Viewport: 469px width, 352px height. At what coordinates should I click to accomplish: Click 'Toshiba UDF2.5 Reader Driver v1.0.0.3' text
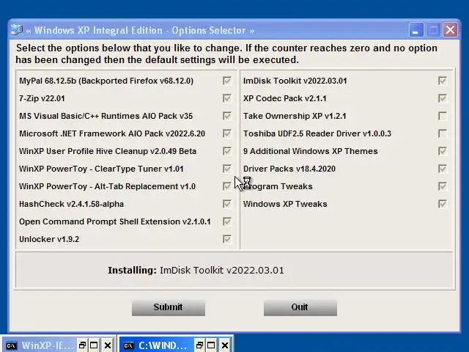click(317, 133)
